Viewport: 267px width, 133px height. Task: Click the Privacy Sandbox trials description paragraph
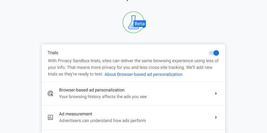(x=133, y=67)
